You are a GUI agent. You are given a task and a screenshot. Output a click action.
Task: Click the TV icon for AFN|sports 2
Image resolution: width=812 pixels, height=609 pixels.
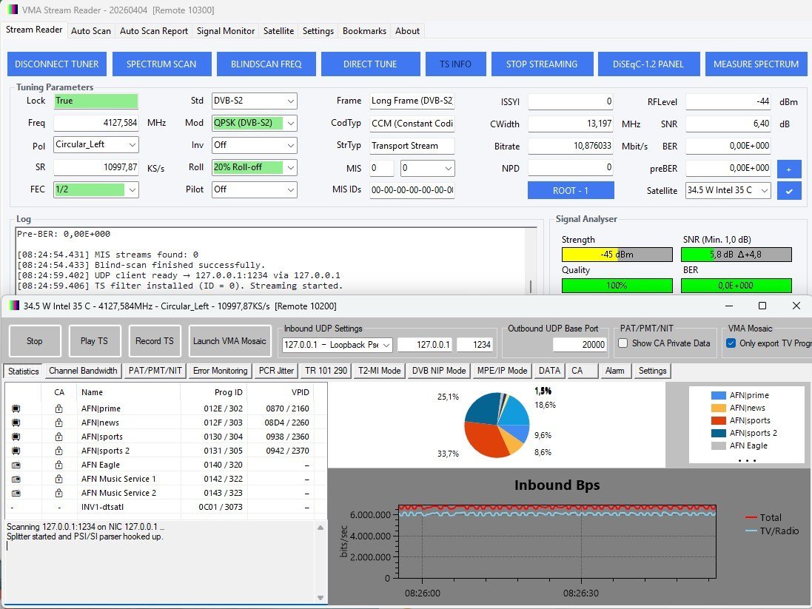[16, 451]
